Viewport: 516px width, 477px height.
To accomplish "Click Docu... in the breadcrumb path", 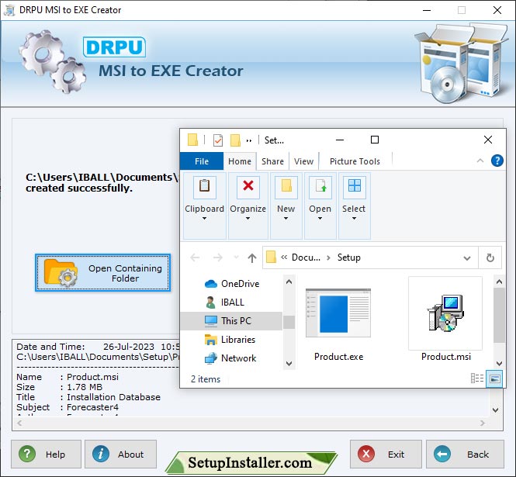I will 306,258.
